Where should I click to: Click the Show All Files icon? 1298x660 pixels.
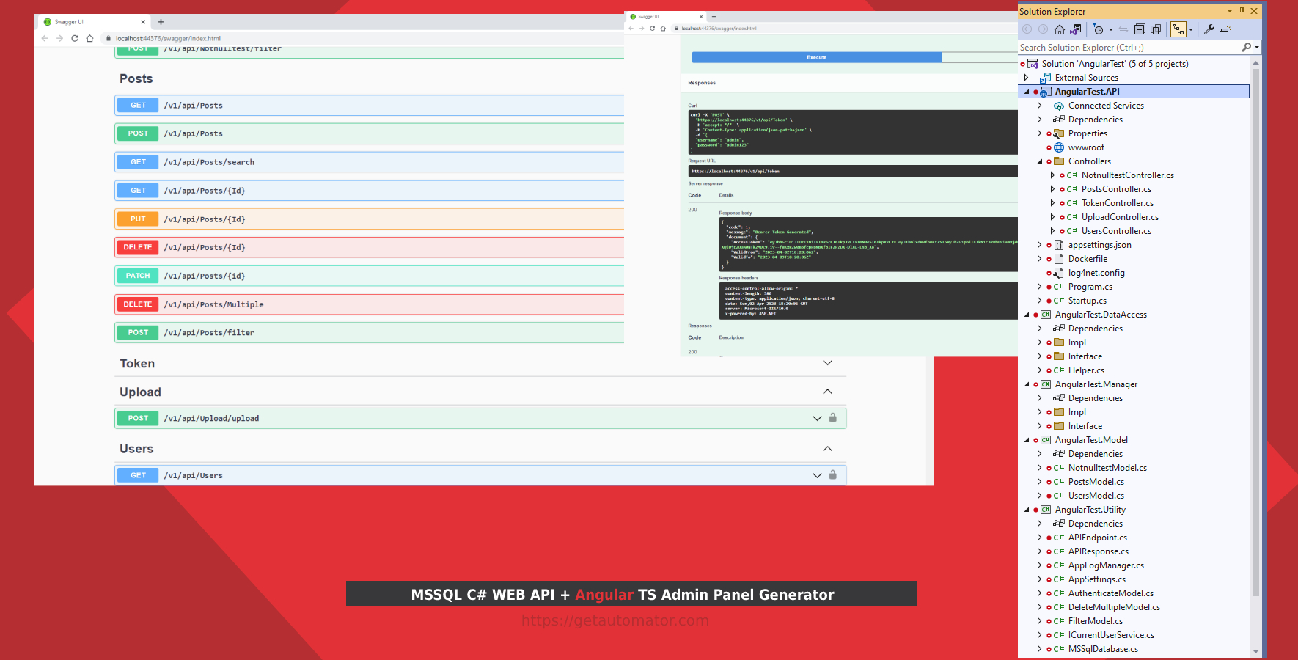click(x=1156, y=29)
